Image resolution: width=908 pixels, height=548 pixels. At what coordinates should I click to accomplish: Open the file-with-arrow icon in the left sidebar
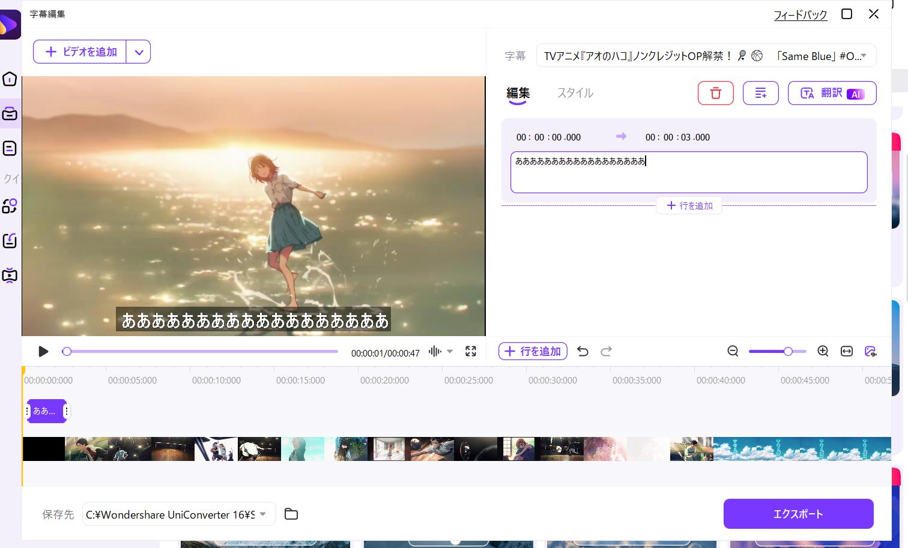point(10,241)
